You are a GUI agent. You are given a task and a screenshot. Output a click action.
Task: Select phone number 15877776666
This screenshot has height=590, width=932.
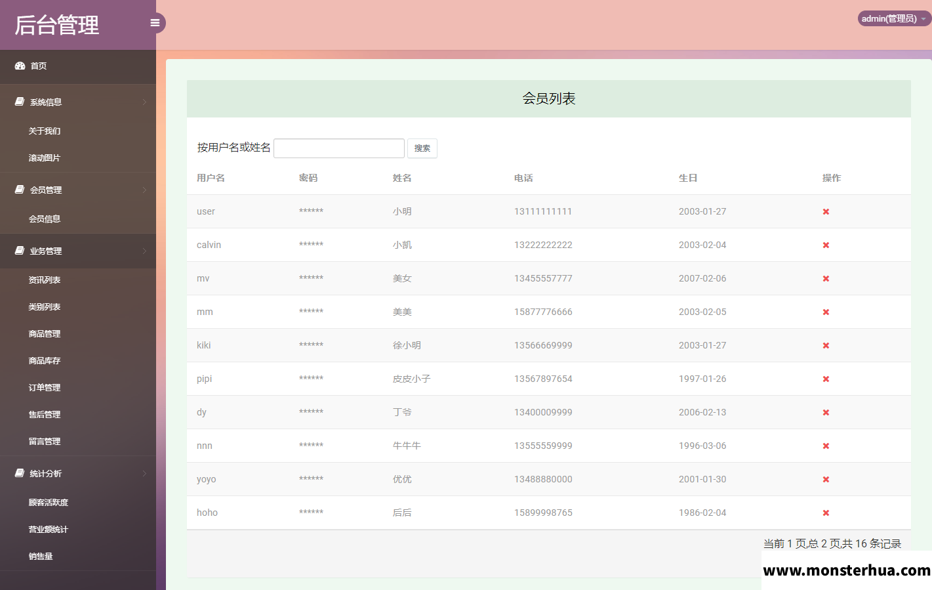(x=543, y=312)
